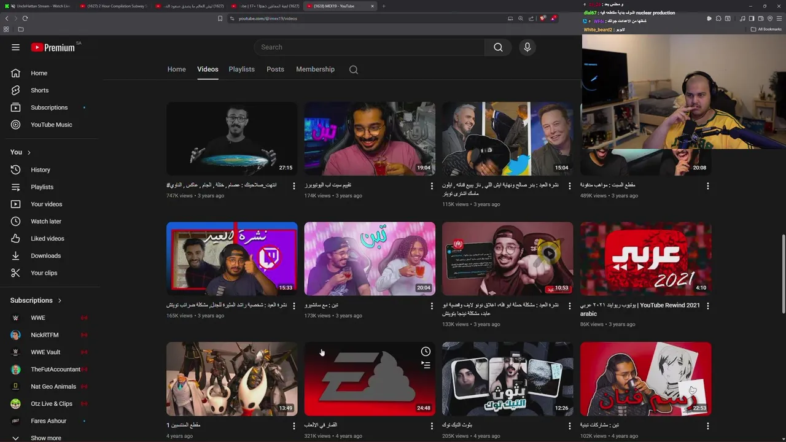Start voice search with the microphone icon
Screen dimensions: 786x442
527,47
